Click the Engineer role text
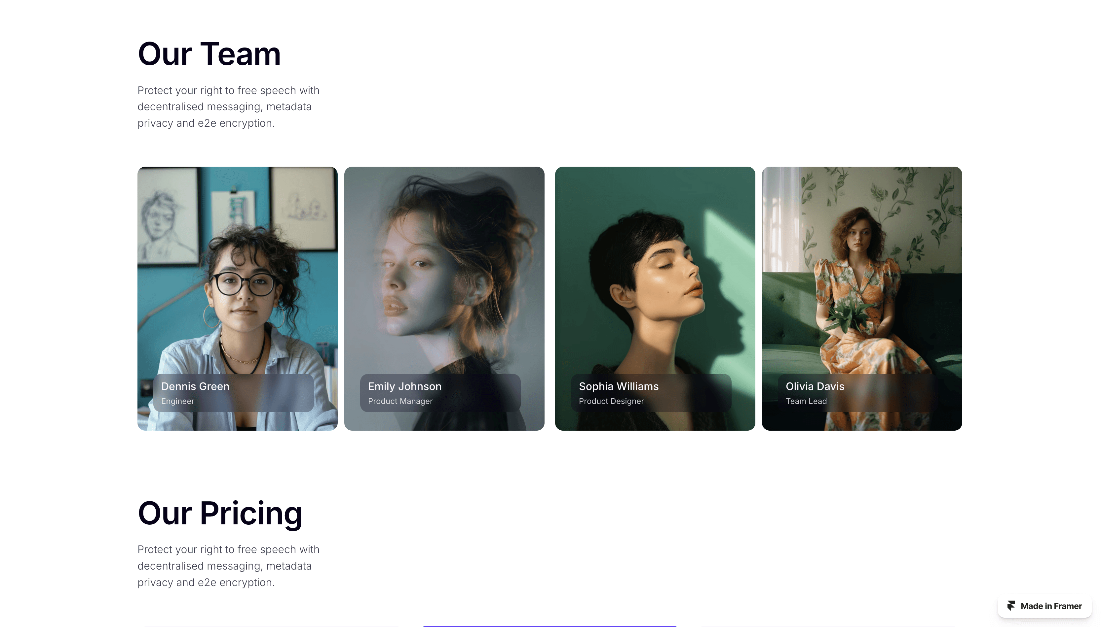 178,401
